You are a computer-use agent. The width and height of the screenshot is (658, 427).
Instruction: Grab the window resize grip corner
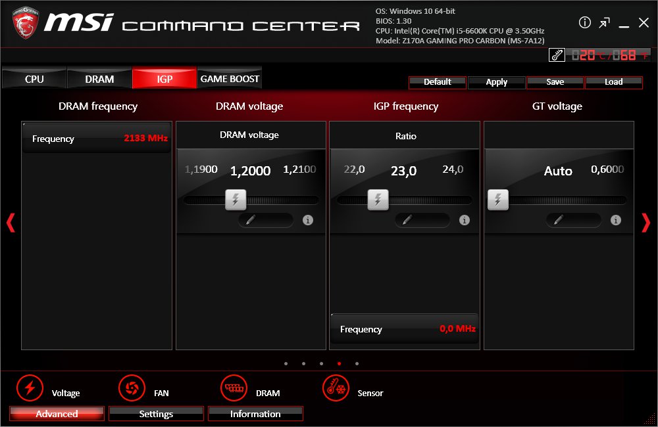click(651, 420)
